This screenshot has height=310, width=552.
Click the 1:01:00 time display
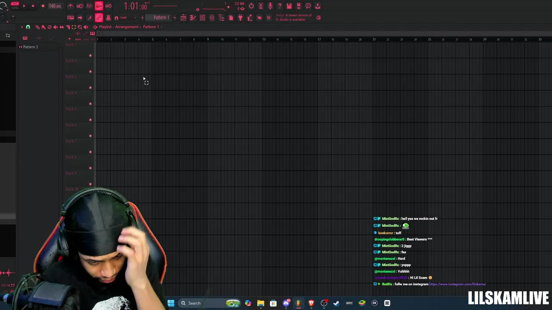click(x=135, y=6)
